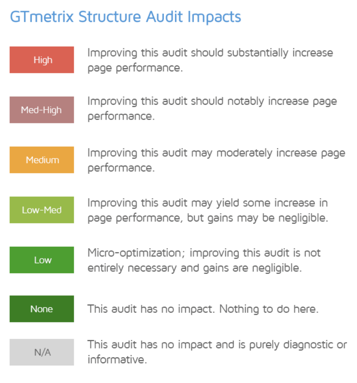
Task: Click the gray N/A badge
Action: pyautogui.click(x=42, y=352)
